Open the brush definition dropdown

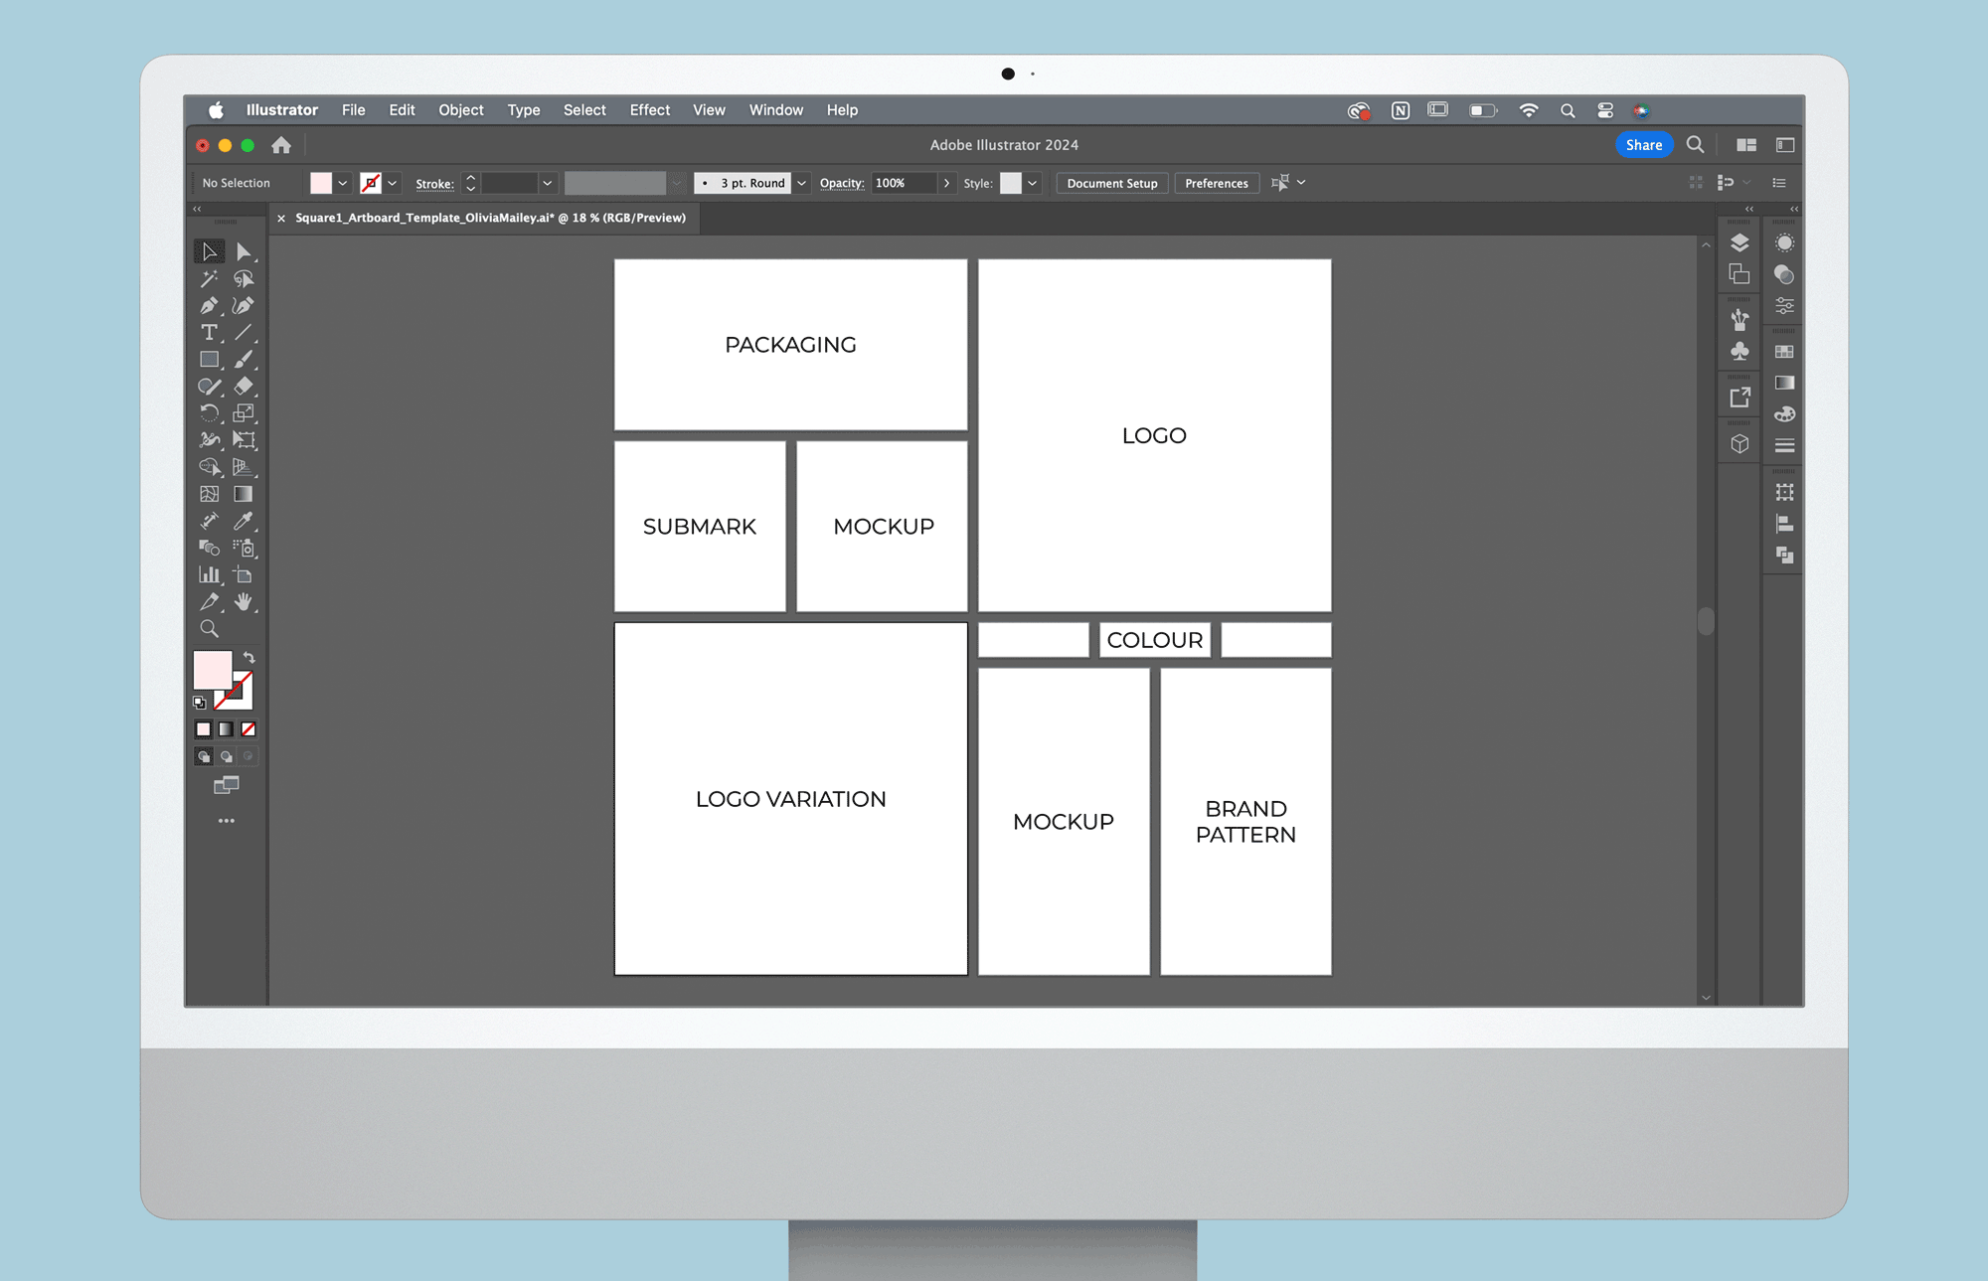click(801, 183)
